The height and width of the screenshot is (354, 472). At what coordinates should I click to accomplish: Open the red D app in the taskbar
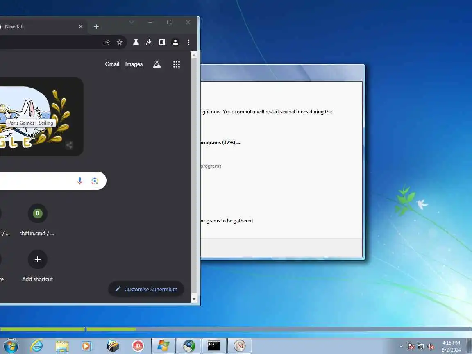tap(138, 346)
